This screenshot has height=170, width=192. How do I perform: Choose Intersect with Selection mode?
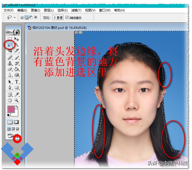[x=36, y=17]
